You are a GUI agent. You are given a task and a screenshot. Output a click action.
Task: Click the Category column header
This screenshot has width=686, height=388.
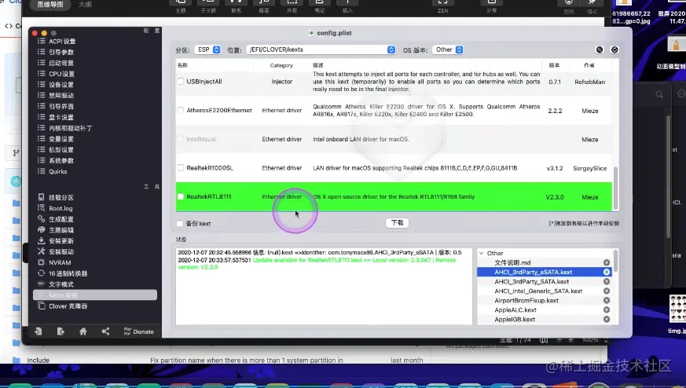(x=281, y=65)
